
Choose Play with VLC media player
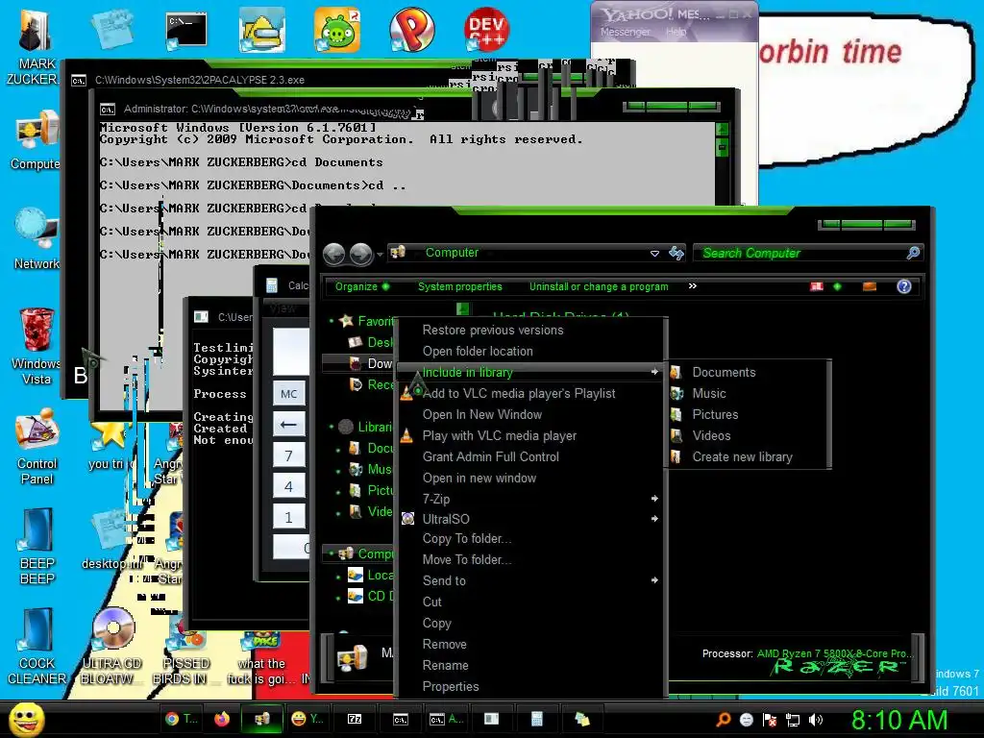(530, 435)
